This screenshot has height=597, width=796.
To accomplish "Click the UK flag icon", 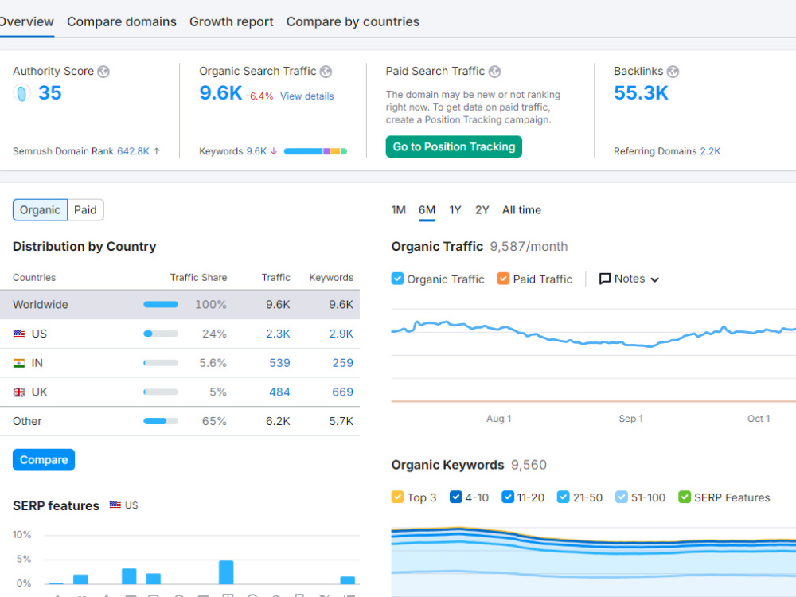I will click(x=19, y=392).
